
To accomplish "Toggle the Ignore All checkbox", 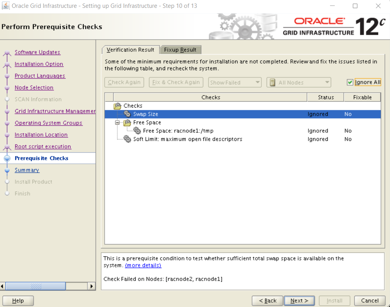I will 350,82.
